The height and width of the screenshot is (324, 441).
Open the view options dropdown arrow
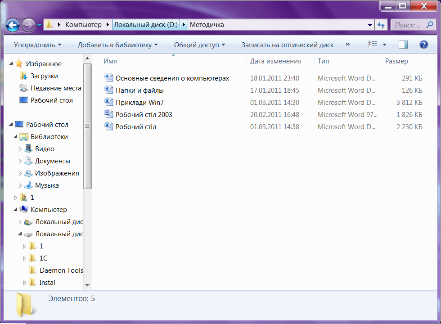[384, 45]
